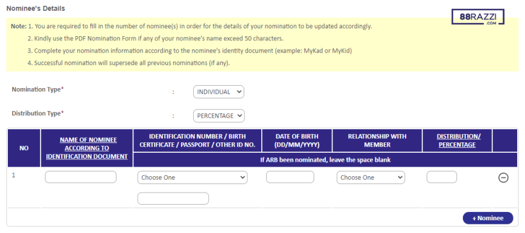Focus the date of birth input box
This screenshot has width=525, height=233.
[290, 177]
